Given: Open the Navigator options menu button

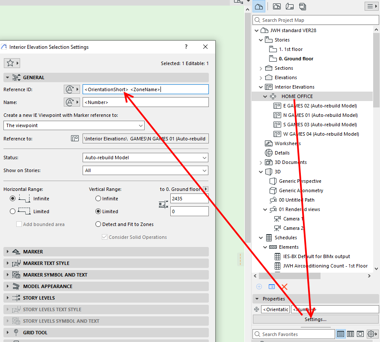Looking at the screenshot, I should point(371,6).
